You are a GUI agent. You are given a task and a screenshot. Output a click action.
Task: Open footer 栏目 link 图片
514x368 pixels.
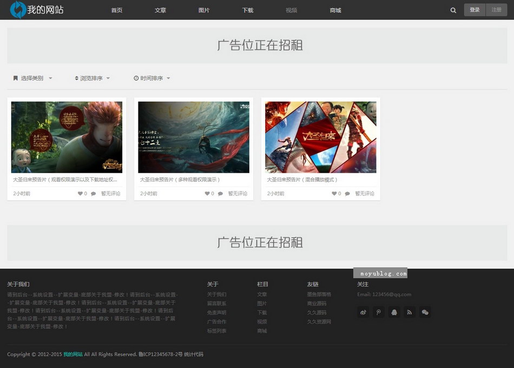(262, 304)
